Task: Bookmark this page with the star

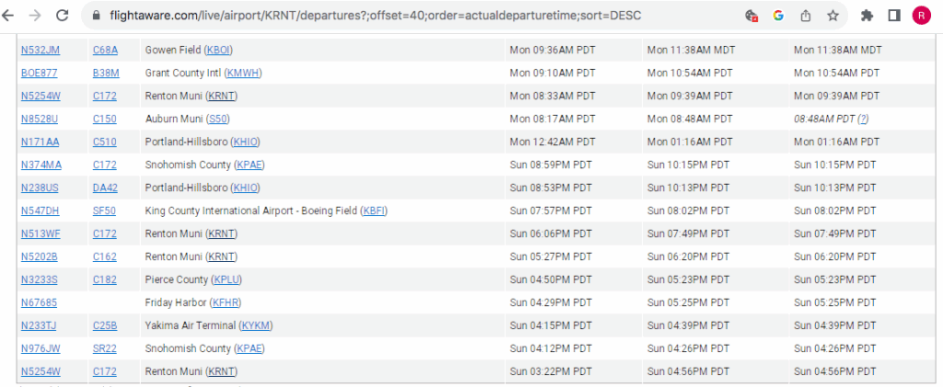Action: pos(832,16)
